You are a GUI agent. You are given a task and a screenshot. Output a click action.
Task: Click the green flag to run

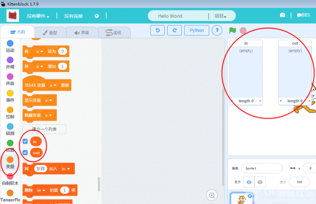tap(232, 31)
